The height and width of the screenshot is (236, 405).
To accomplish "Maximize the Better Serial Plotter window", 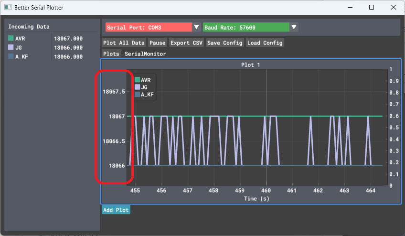I will pos(372,7).
